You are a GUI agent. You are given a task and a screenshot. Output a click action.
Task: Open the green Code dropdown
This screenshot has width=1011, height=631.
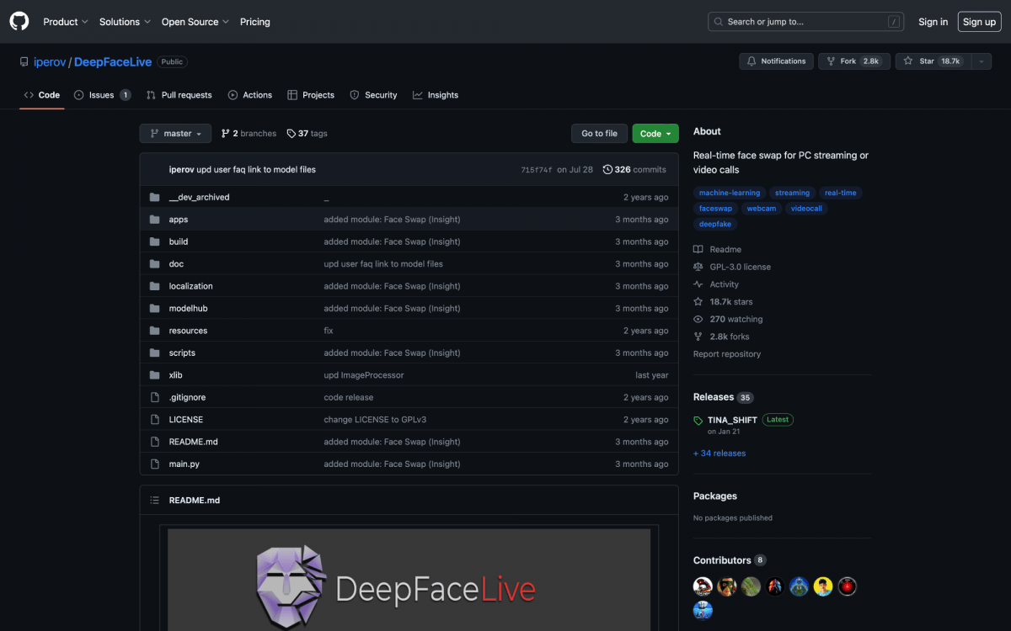click(655, 133)
